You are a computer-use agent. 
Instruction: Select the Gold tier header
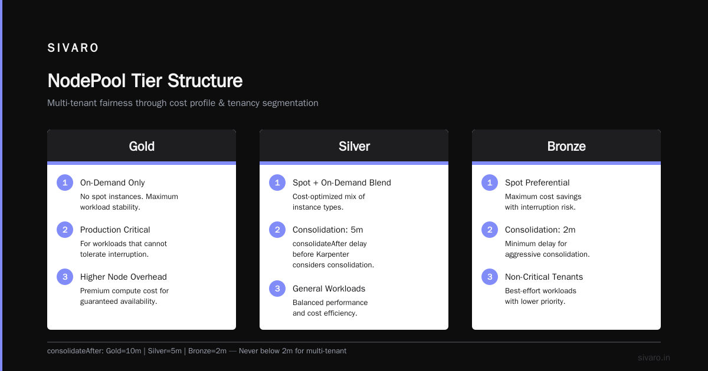click(x=142, y=146)
